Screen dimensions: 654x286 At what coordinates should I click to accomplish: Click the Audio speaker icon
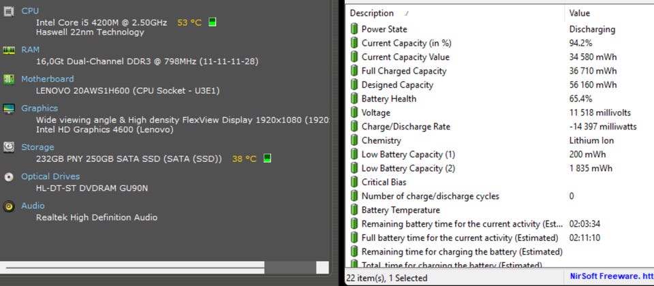coord(8,206)
